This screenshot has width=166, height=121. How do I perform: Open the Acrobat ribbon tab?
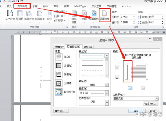[x=127, y=6]
